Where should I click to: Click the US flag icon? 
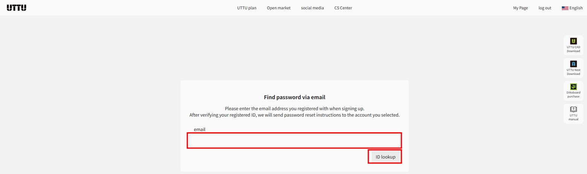point(565,8)
